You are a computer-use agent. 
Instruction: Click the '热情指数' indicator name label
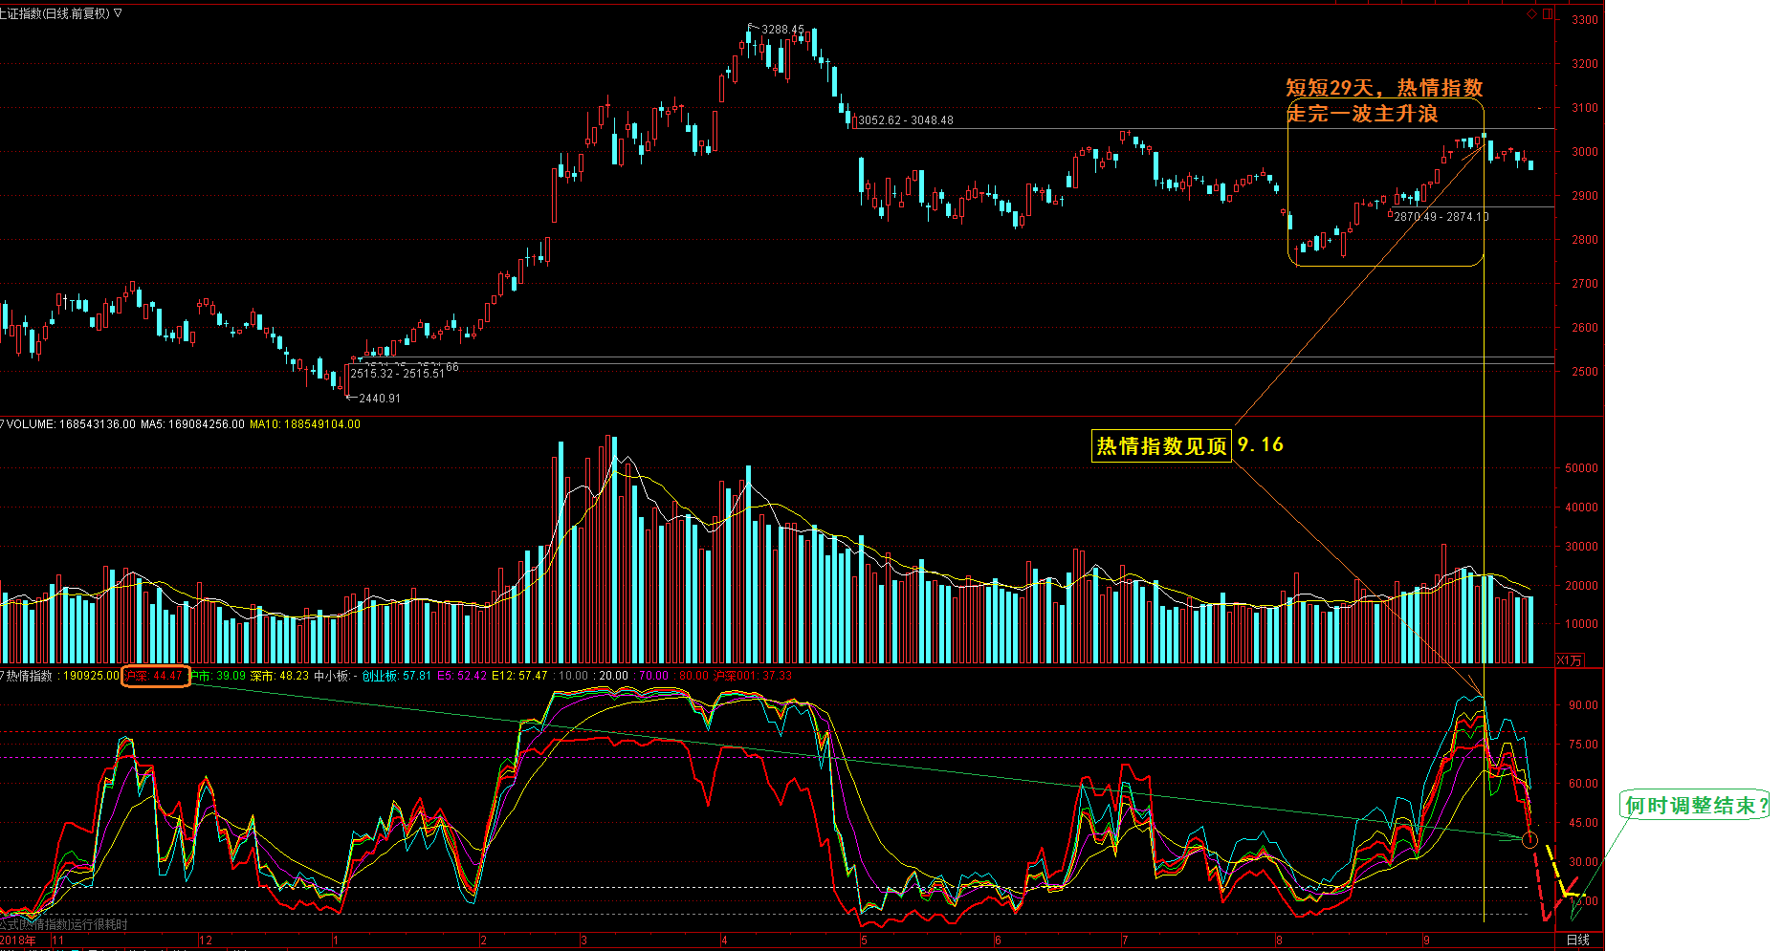coord(30,676)
